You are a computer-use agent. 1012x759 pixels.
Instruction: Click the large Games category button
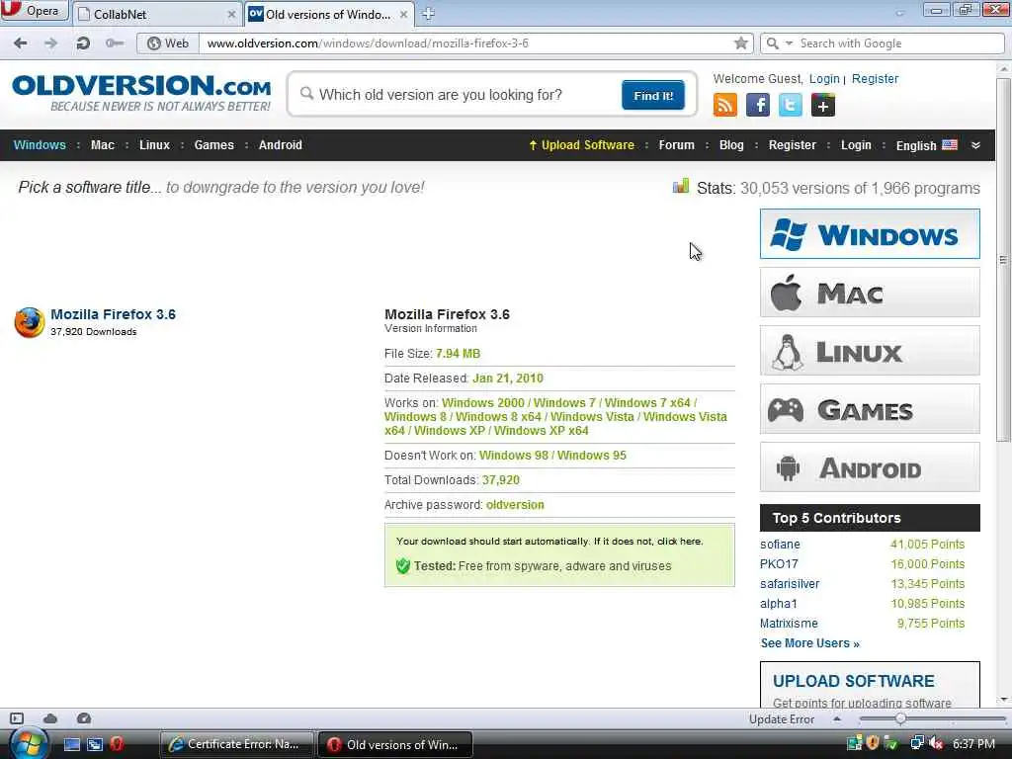[x=870, y=408]
